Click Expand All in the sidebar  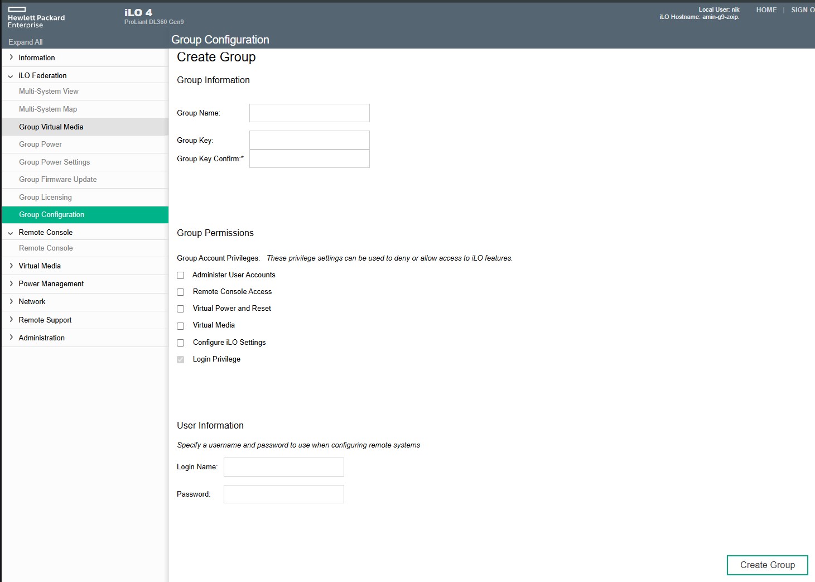[x=25, y=42]
